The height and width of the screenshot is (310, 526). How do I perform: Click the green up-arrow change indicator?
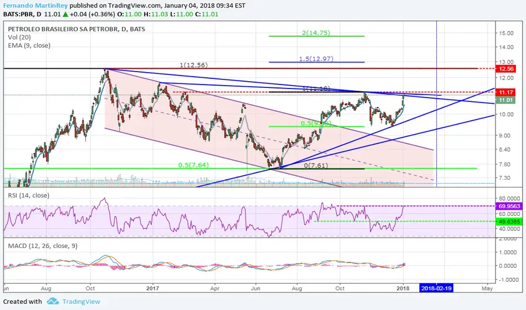pyautogui.click(x=65, y=15)
